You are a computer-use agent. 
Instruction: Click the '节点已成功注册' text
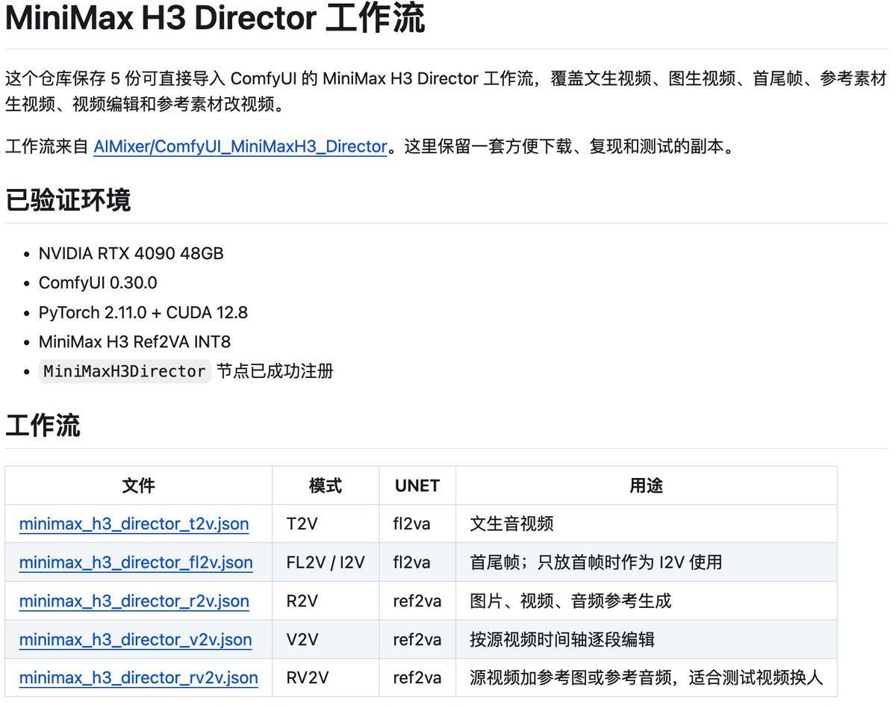275,371
